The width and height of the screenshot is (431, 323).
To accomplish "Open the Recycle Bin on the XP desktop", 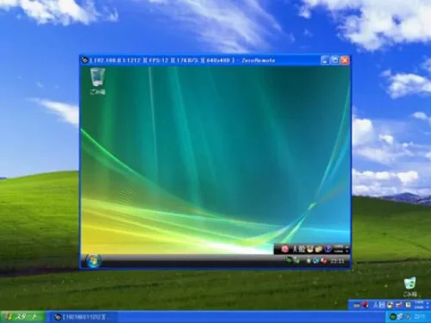I will pyautogui.click(x=410, y=287).
